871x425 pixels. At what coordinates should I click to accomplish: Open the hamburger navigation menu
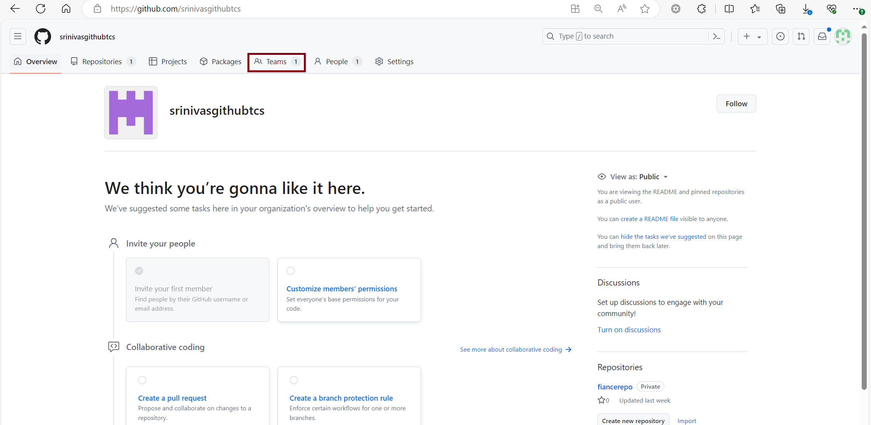[18, 36]
